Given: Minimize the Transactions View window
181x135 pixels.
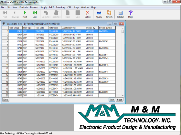Looking at the screenshot, I should (110, 24).
